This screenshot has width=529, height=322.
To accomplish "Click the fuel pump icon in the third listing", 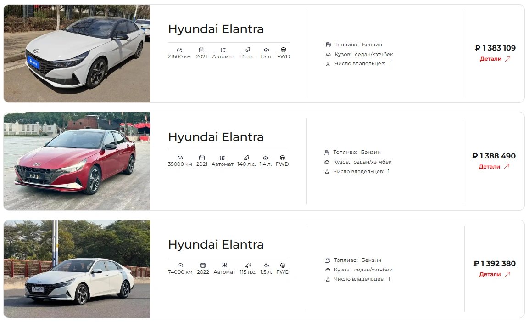I will 328,260.
